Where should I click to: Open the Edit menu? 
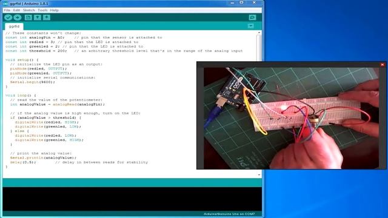point(16,10)
